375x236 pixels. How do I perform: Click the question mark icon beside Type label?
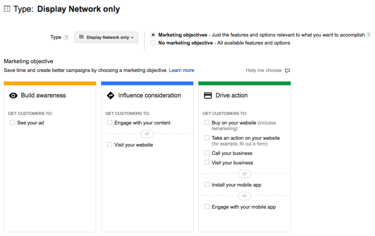click(x=66, y=37)
